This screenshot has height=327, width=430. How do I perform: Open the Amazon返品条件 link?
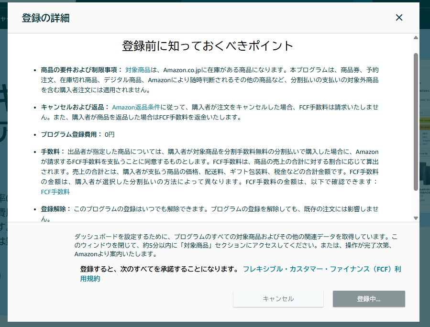[136, 107]
